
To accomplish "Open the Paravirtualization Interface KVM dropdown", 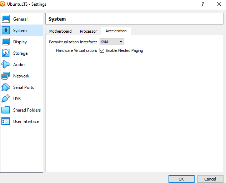I will click(112, 42).
